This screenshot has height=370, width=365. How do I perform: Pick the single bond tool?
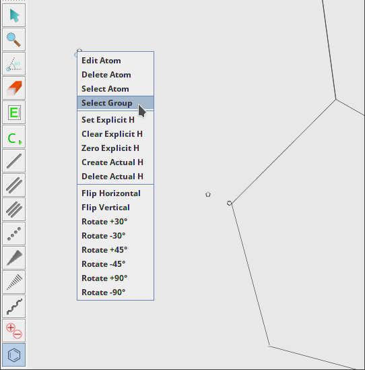pos(14,161)
